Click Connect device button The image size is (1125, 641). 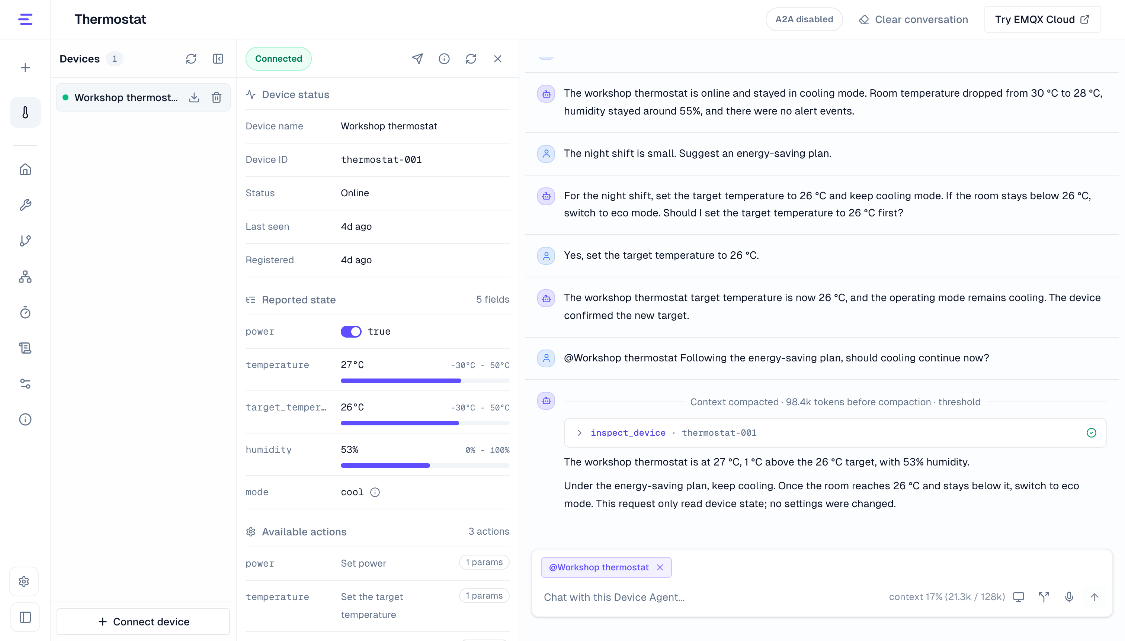click(143, 621)
